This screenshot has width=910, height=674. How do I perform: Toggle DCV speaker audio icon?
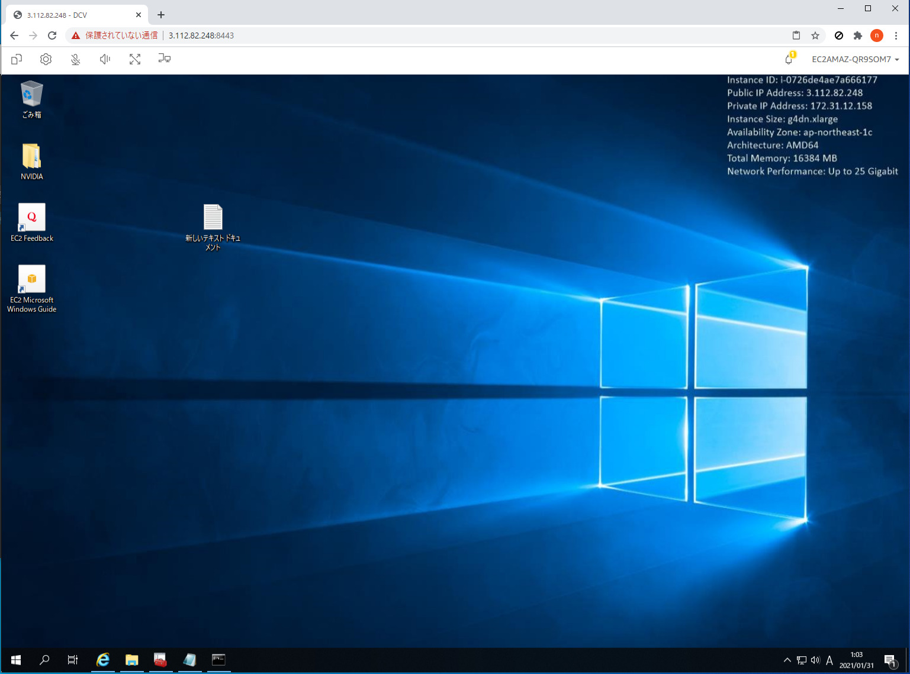(105, 59)
